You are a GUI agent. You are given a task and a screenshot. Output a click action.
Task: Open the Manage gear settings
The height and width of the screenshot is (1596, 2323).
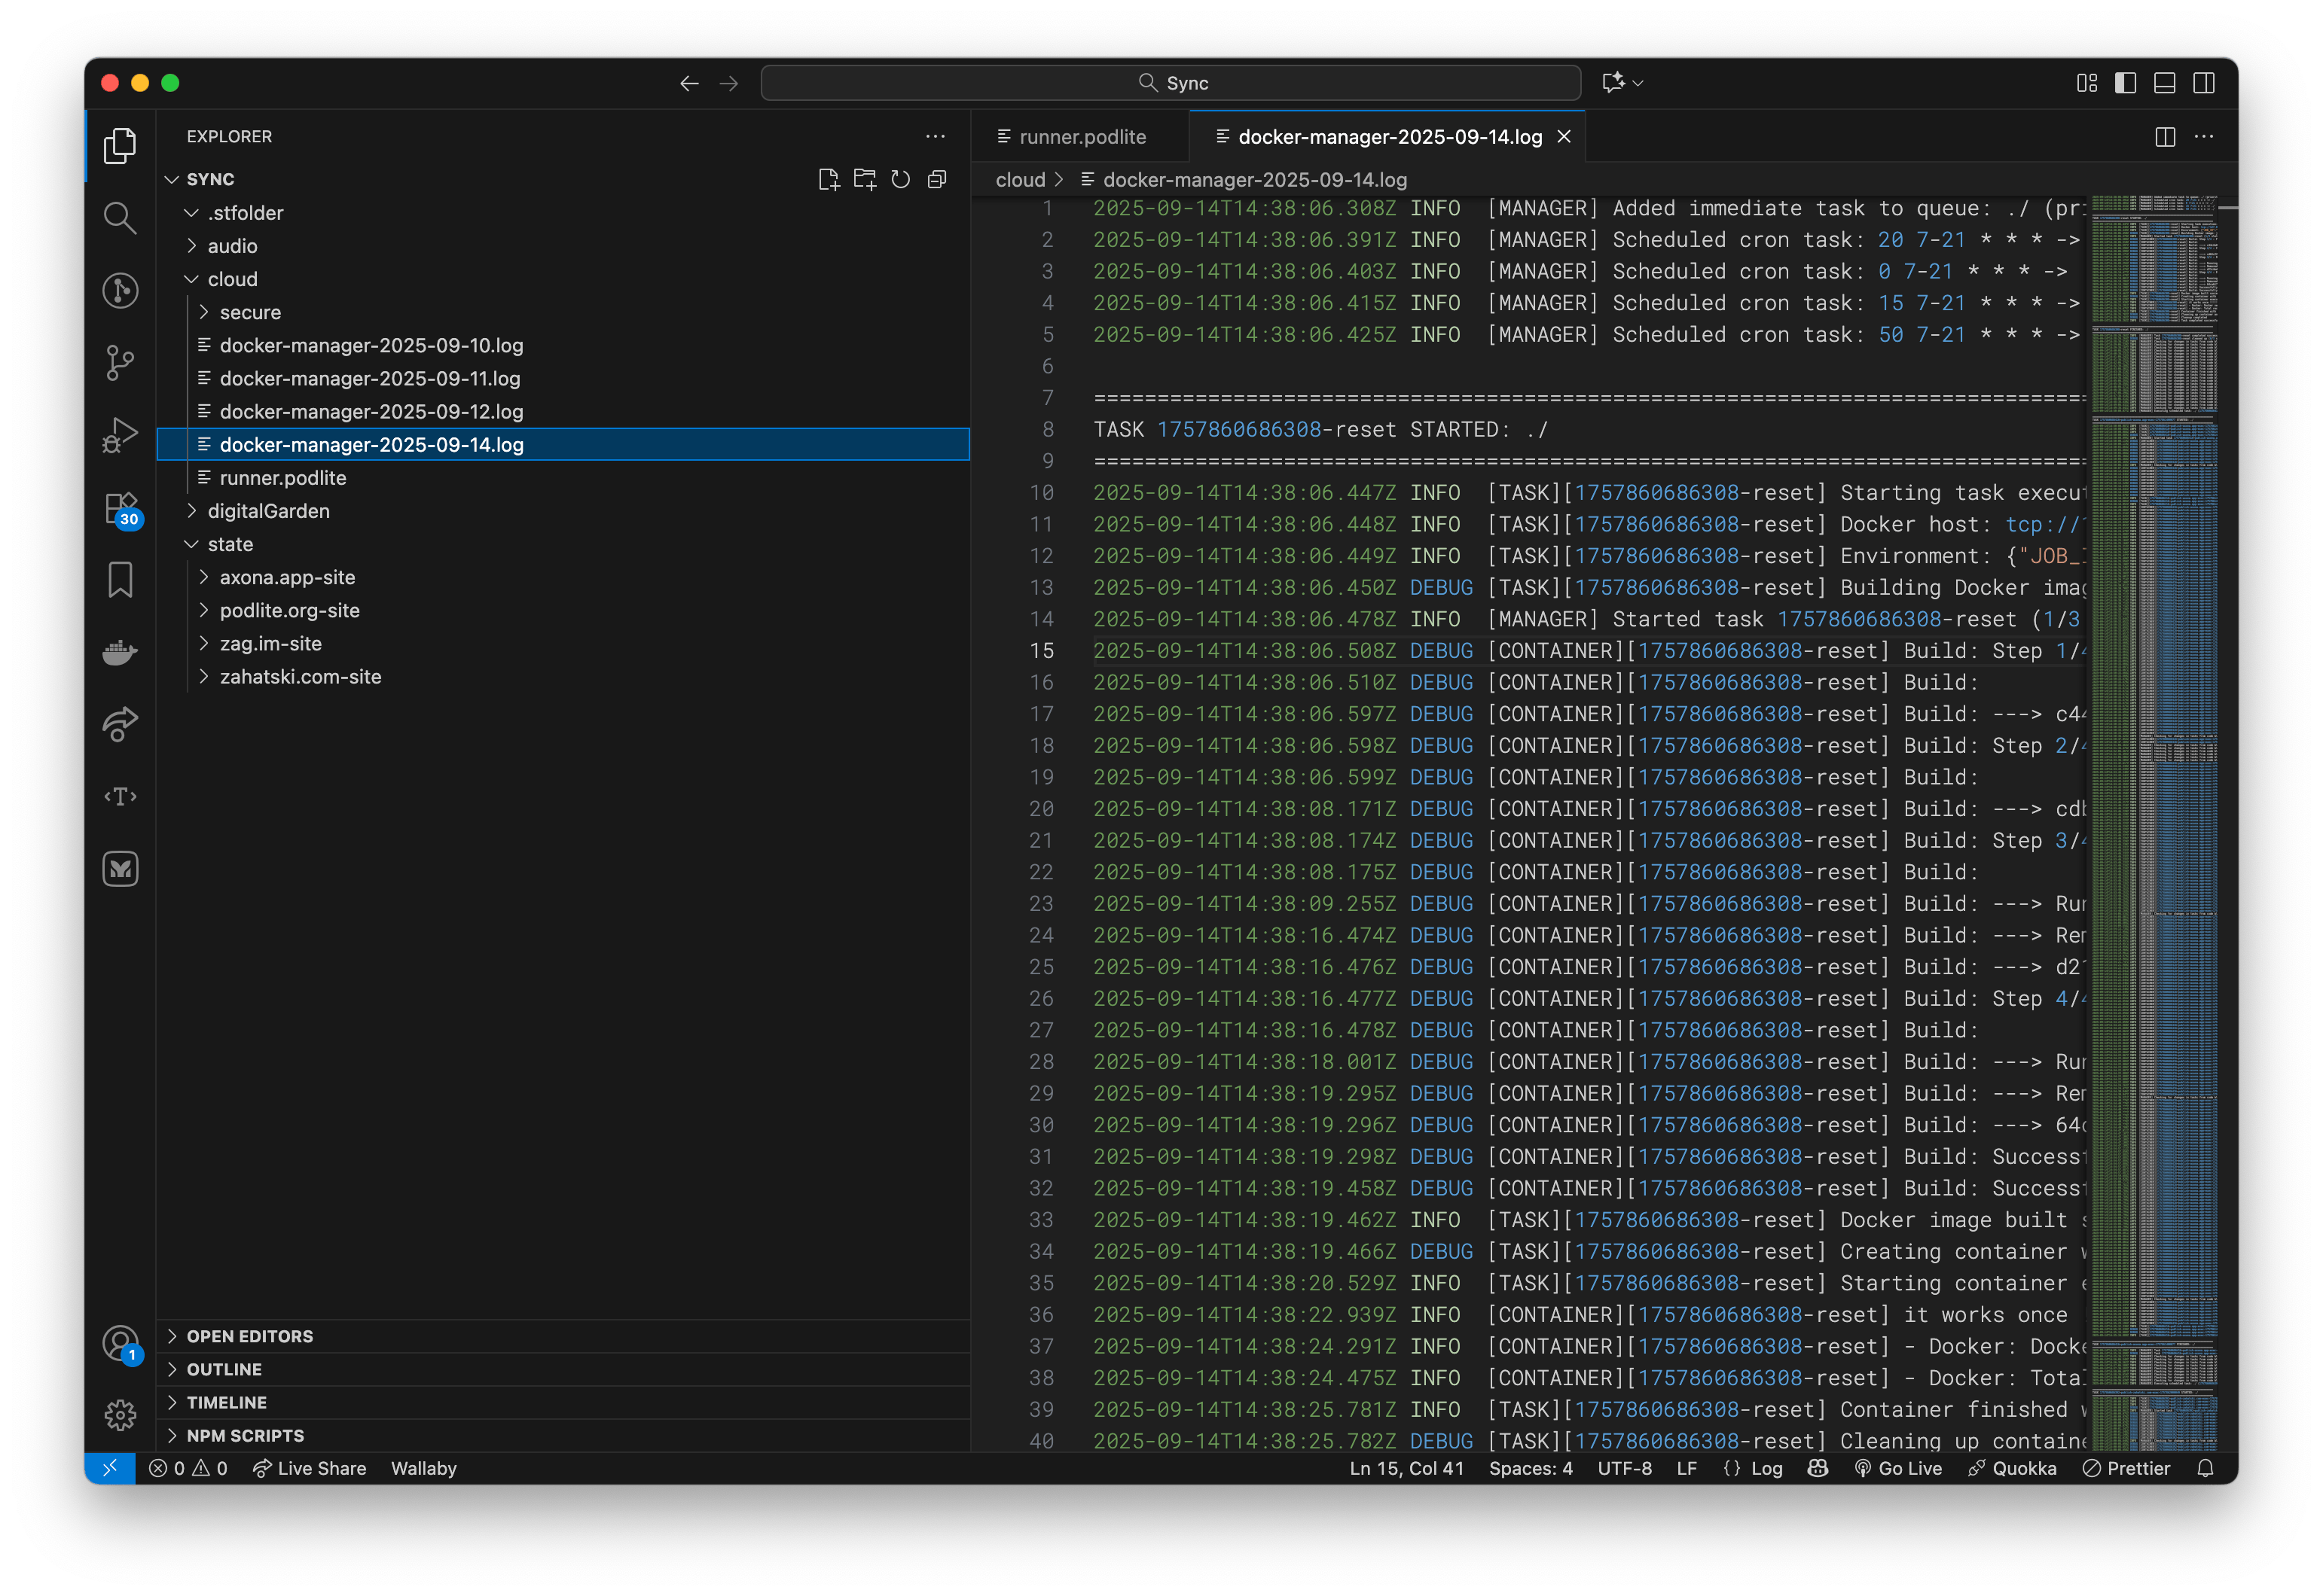click(120, 1414)
